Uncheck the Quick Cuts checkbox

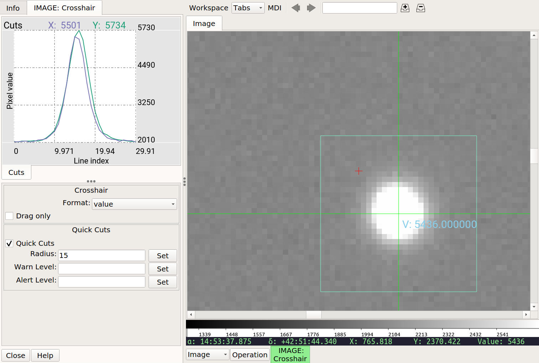click(10, 243)
